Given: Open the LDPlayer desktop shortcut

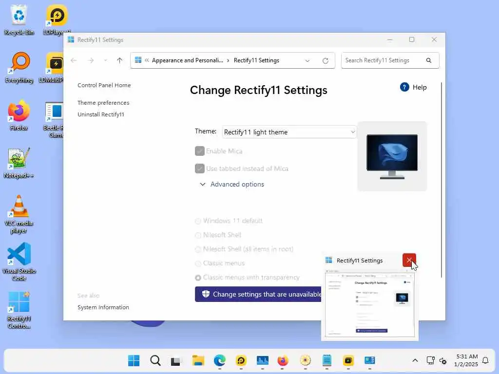Looking at the screenshot, I should click(x=57, y=20).
